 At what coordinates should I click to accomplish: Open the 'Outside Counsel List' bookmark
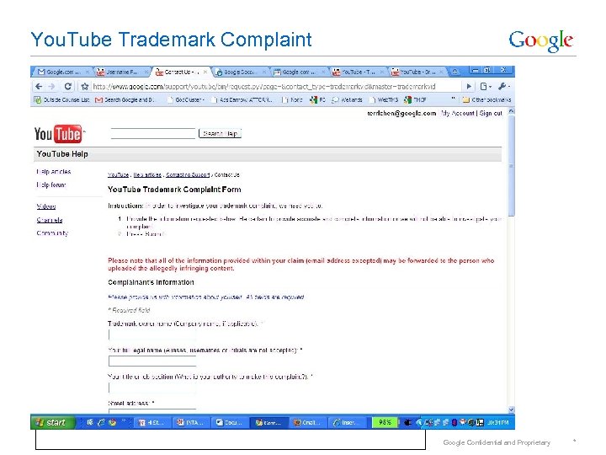[61, 99]
